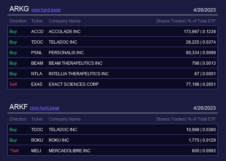Select MERCADOLIBRE INC company name
Viewport: 226px width, 161px height.
pyautogui.click(x=69, y=150)
